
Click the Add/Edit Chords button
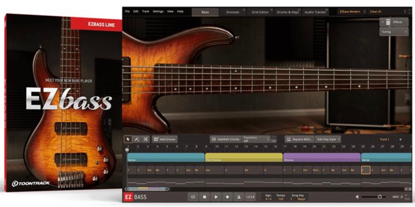click(x=225, y=139)
